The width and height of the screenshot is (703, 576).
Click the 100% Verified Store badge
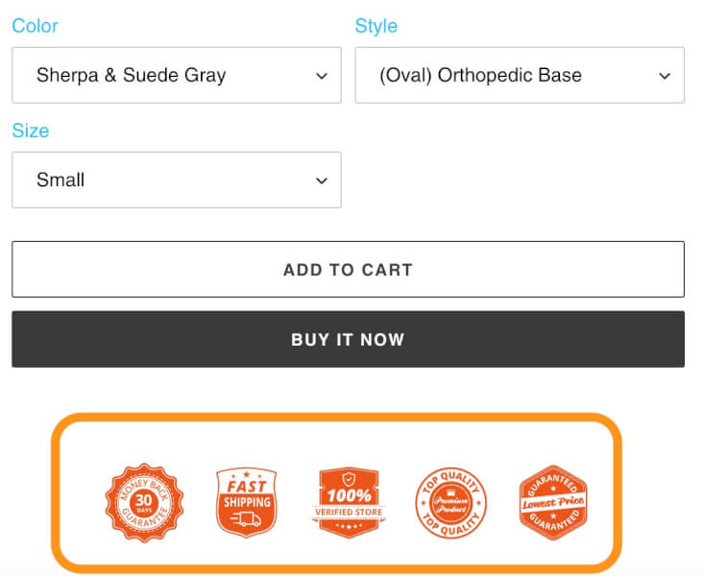coord(349,502)
